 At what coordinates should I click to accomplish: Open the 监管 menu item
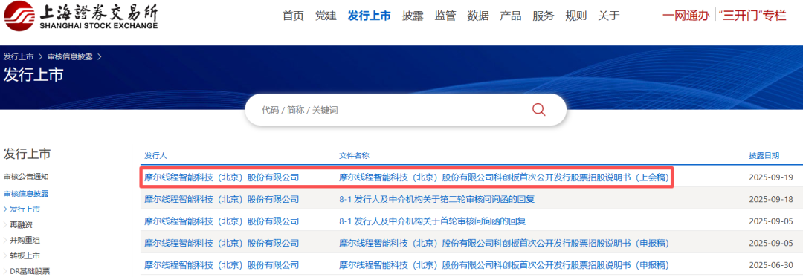pyautogui.click(x=445, y=16)
